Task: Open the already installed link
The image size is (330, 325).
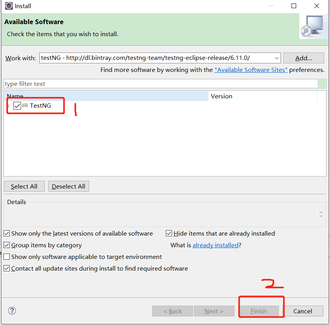Action: [x=216, y=245]
